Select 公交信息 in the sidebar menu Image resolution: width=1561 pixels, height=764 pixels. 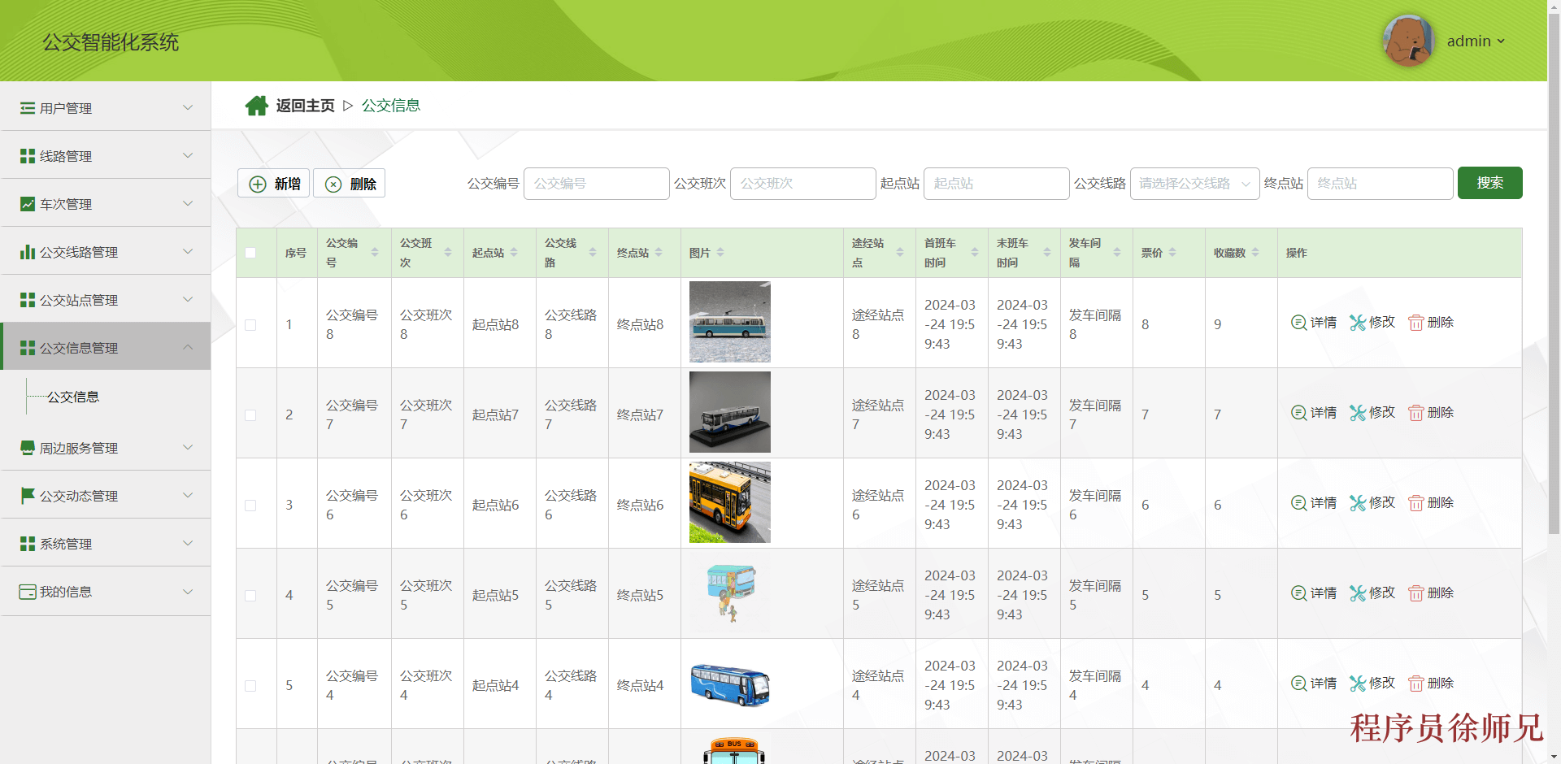[x=73, y=397]
